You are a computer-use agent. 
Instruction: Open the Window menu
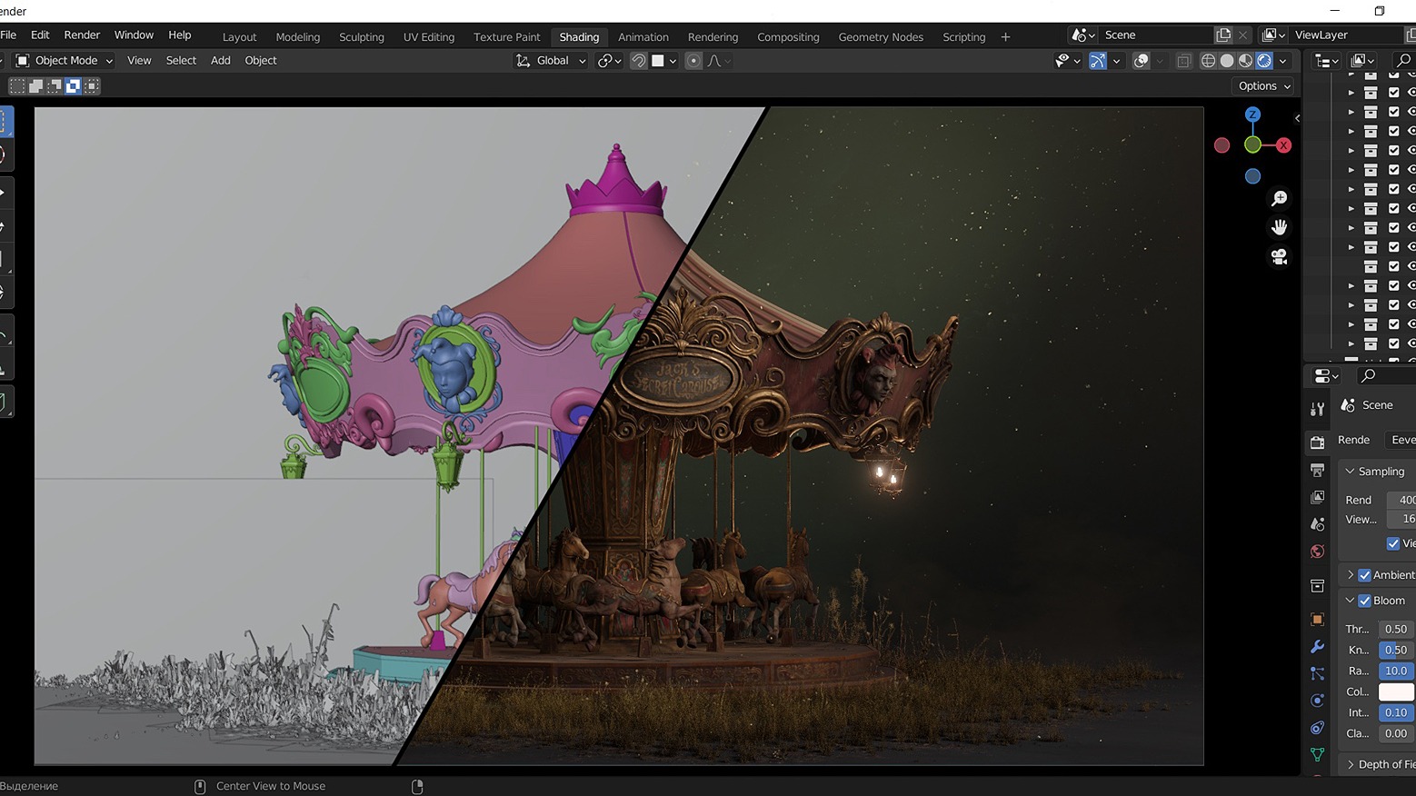[134, 35]
